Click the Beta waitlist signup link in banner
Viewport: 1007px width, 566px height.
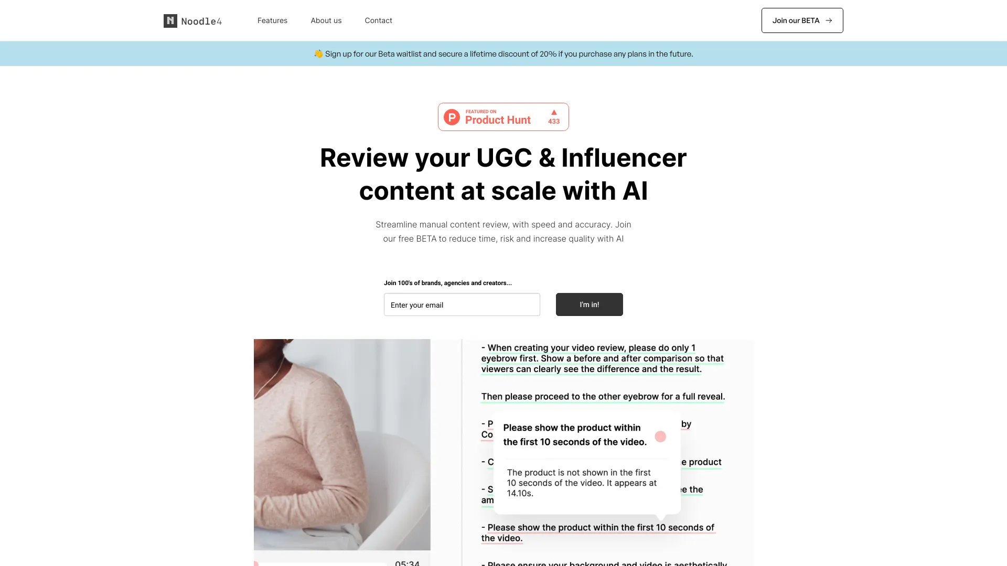[503, 53]
